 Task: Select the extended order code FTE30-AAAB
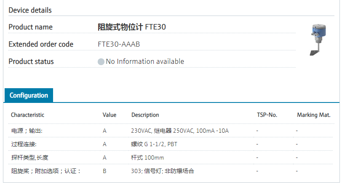(119, 44)
